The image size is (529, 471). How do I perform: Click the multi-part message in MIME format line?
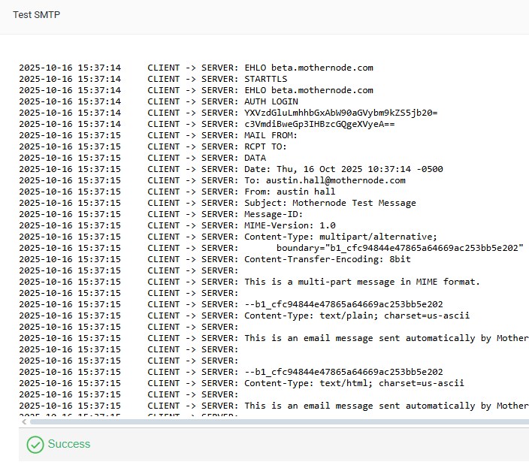361,282
